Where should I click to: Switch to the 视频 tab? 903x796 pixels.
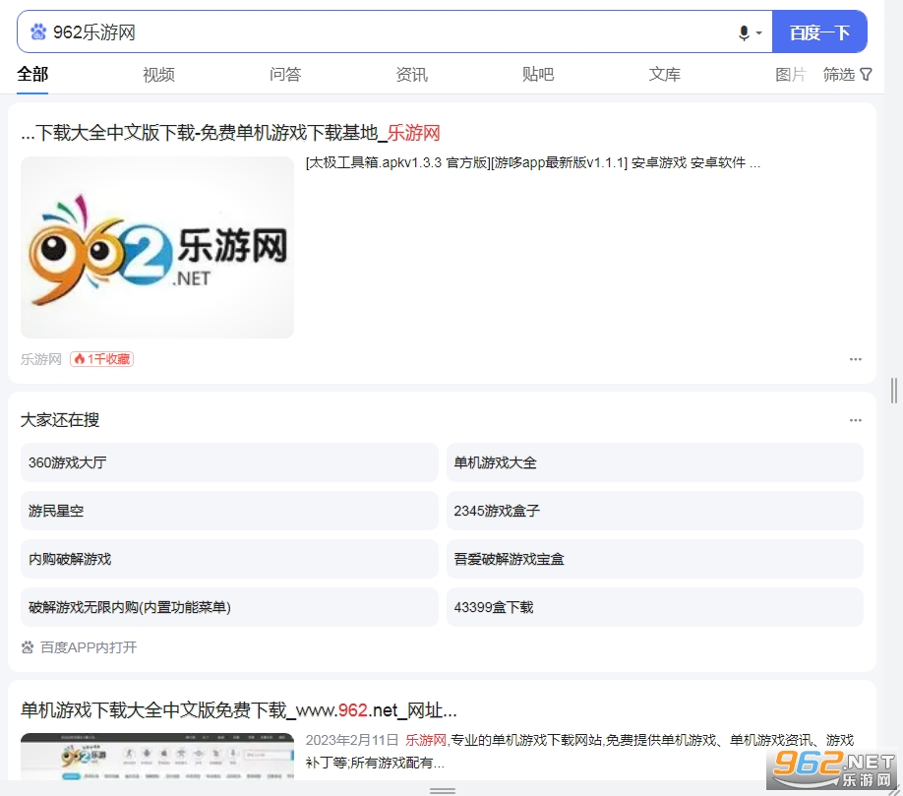(x=158, y=75)
